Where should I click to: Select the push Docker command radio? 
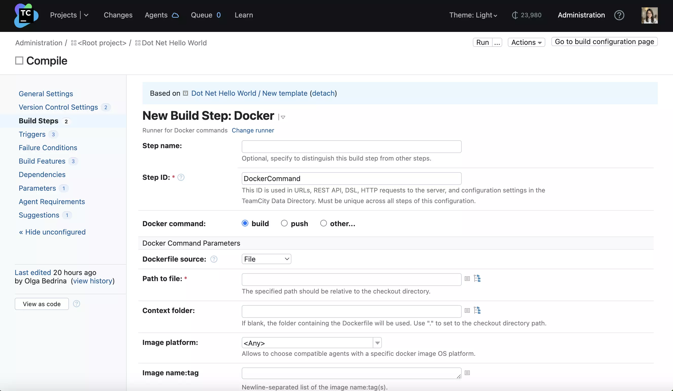[x=284, y=223]
